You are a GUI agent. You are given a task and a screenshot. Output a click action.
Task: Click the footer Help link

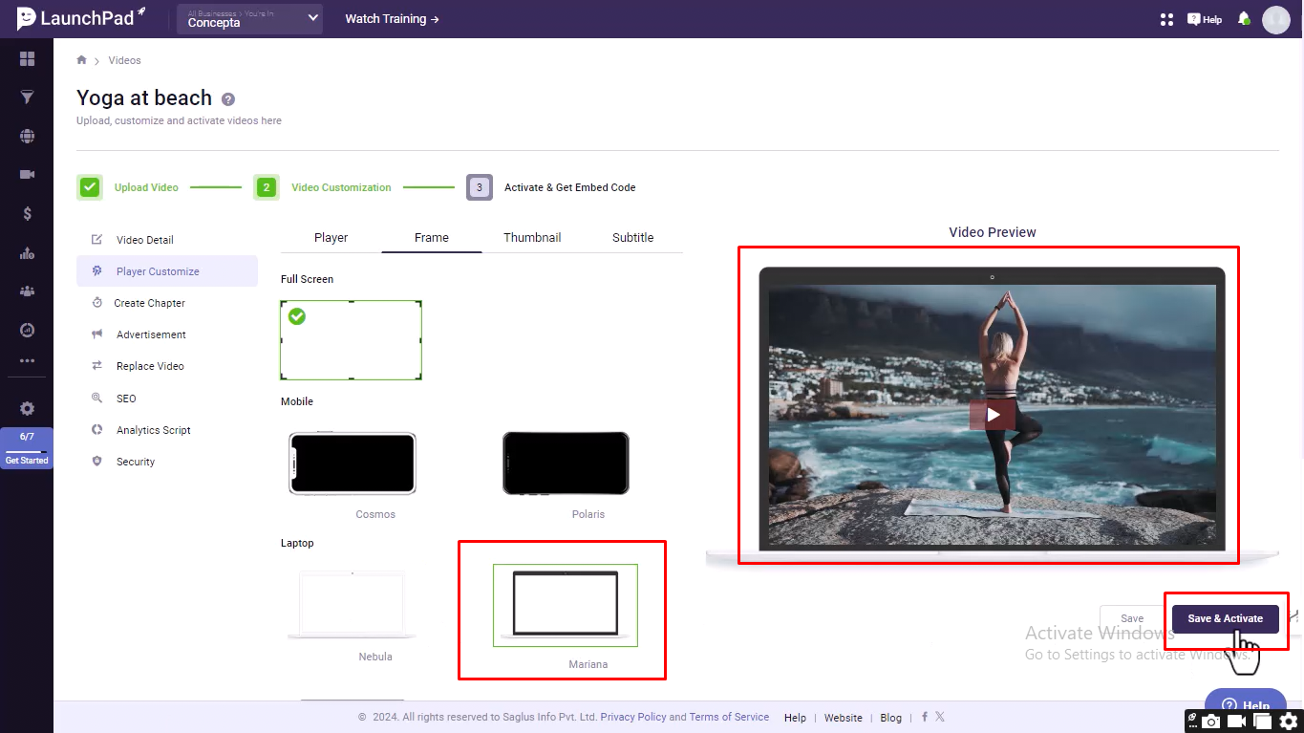coord(795,718)
